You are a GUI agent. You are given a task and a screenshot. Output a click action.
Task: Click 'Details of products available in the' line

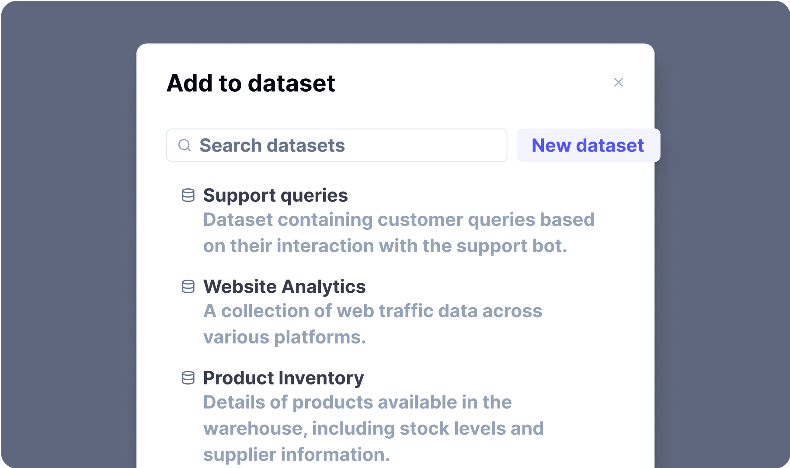[357, 402]
